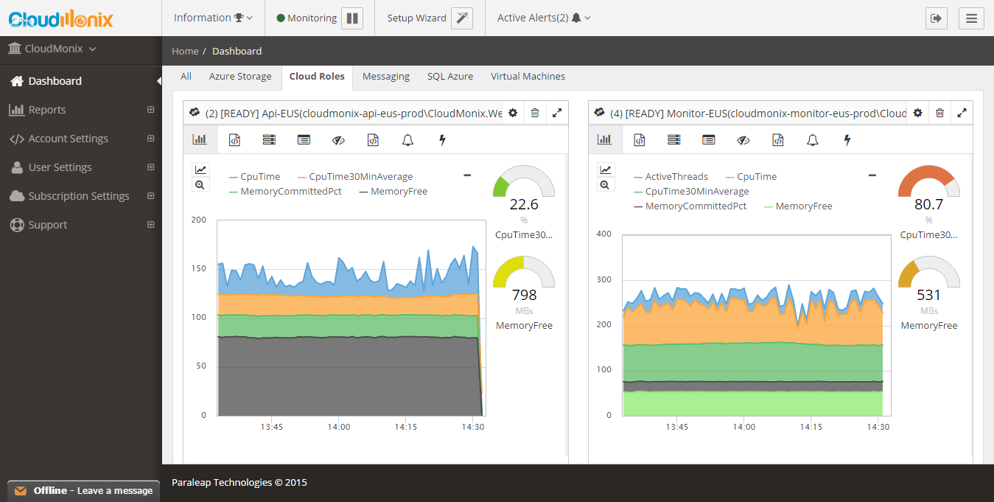Viewport: 994px width, 502px height.
Task: Click bell alerts icon in Monitor-EUS panel
Action: pyautogui.click(x=812, y=139)
